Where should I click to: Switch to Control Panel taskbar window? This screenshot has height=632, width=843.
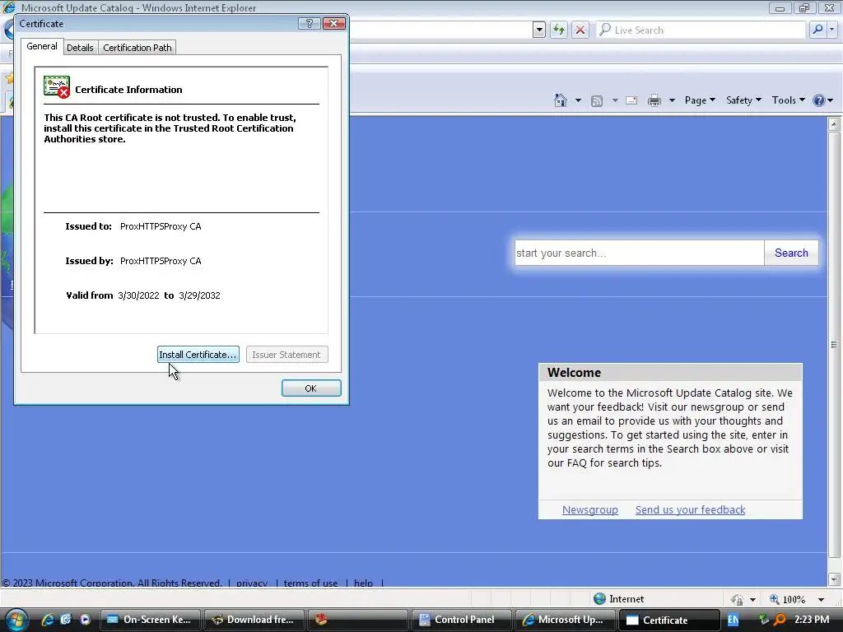[x=461, y=620]
